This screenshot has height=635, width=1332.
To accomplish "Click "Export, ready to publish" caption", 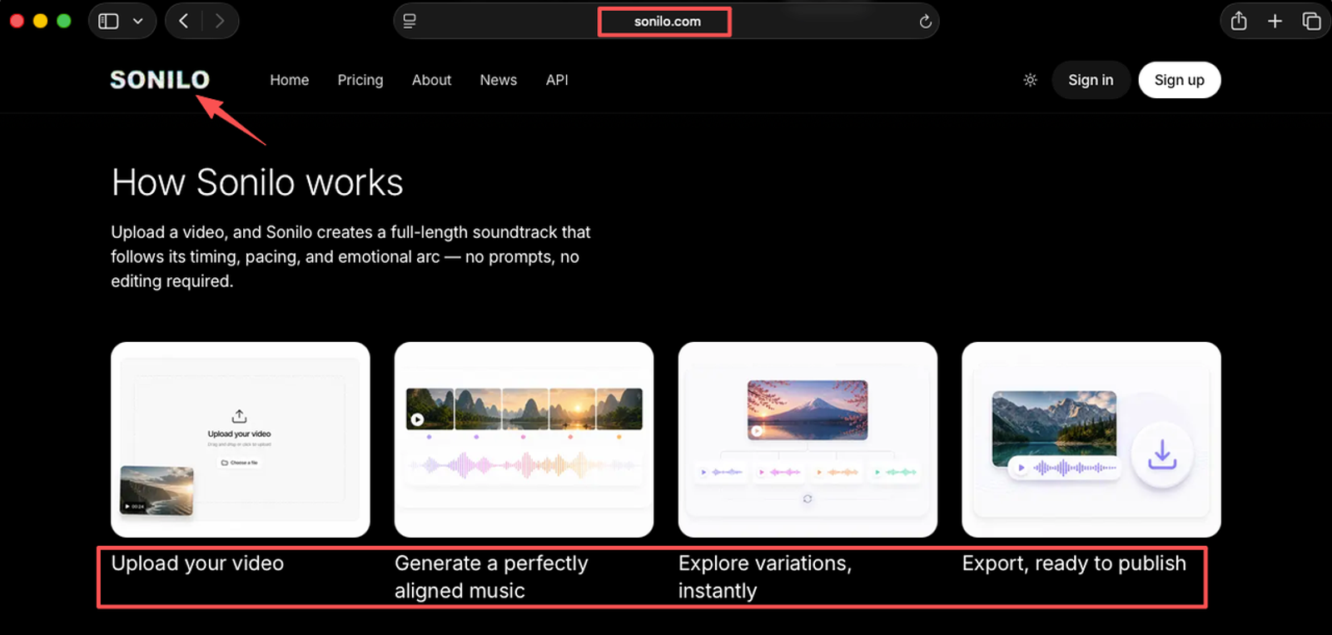I will pyautogui.click(x=1074, y=563).
